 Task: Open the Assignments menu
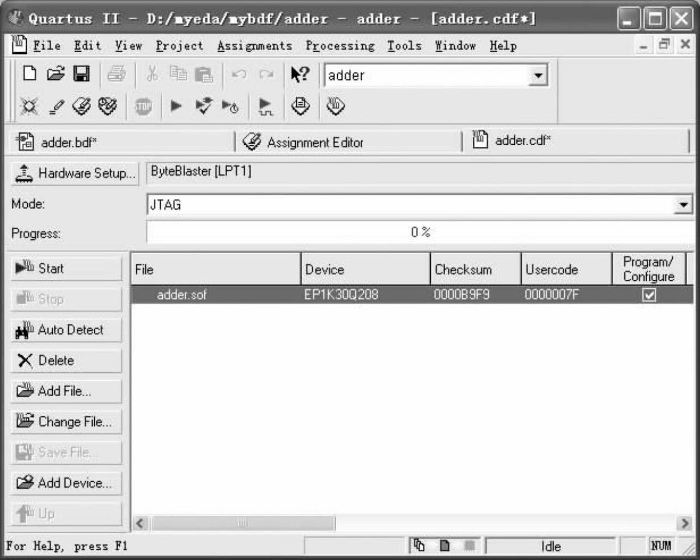tap(254, 46)
